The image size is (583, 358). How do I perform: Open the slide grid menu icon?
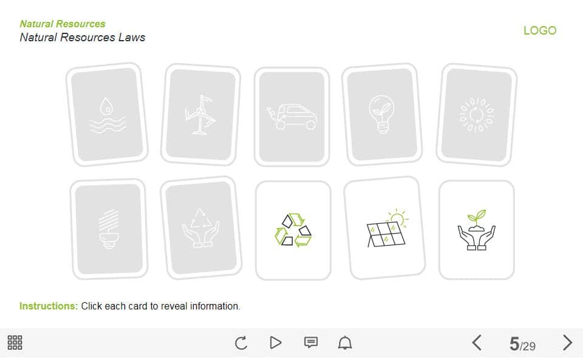point(15,342)
